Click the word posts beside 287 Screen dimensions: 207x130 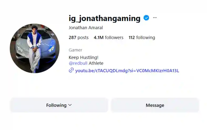coord(83,38)
